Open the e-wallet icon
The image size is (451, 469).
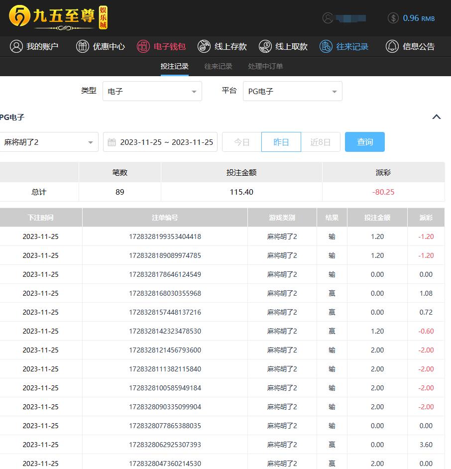143,46
